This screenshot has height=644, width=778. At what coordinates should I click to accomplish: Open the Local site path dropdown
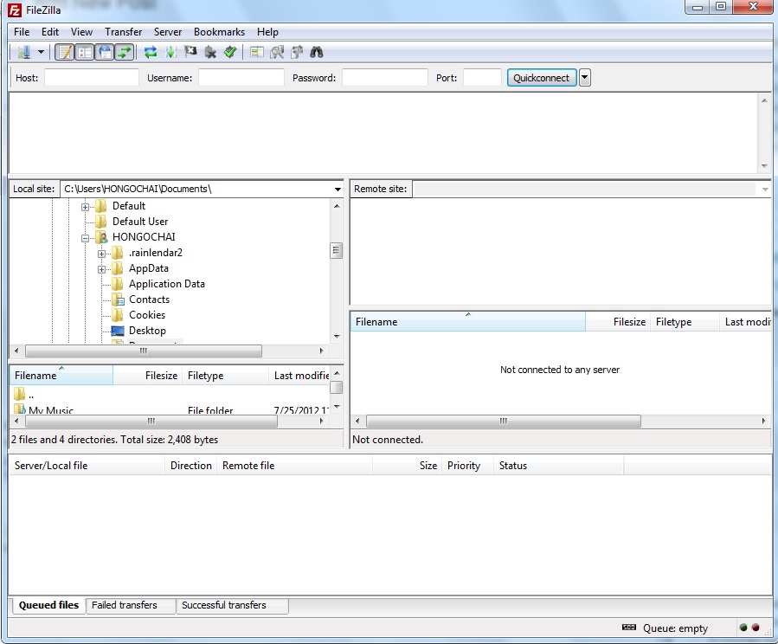point(338,189)
